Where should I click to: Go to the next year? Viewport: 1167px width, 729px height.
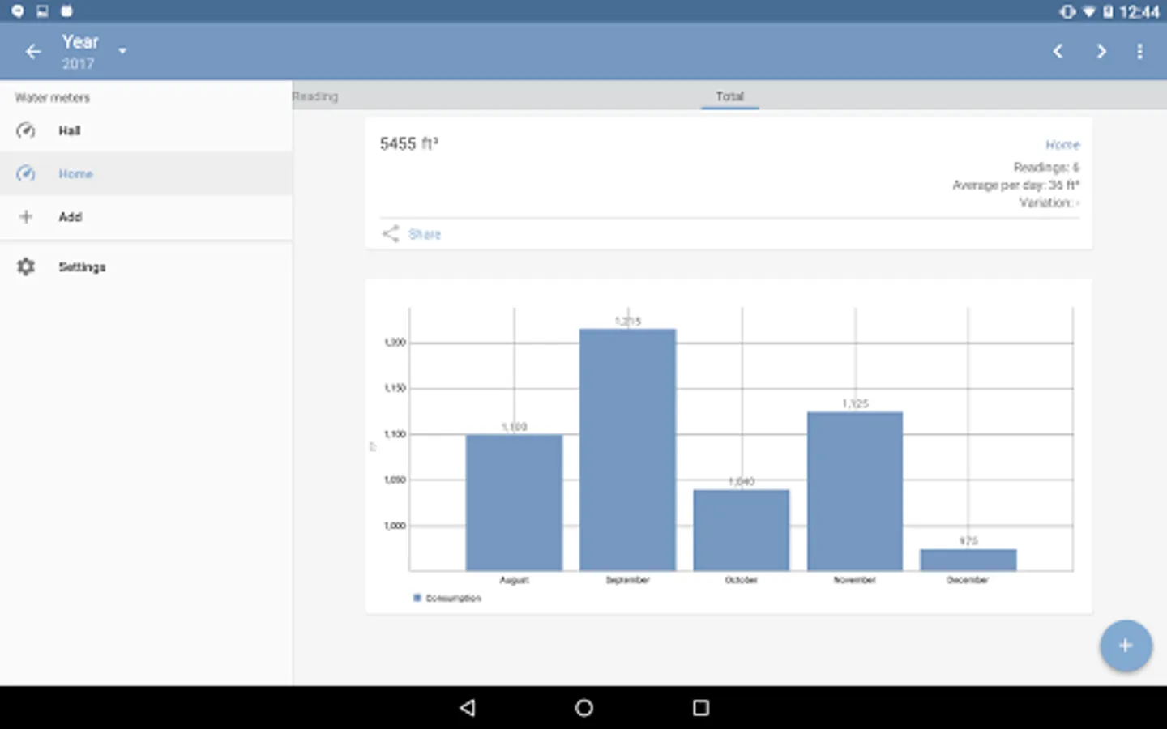pos(1101,51)
